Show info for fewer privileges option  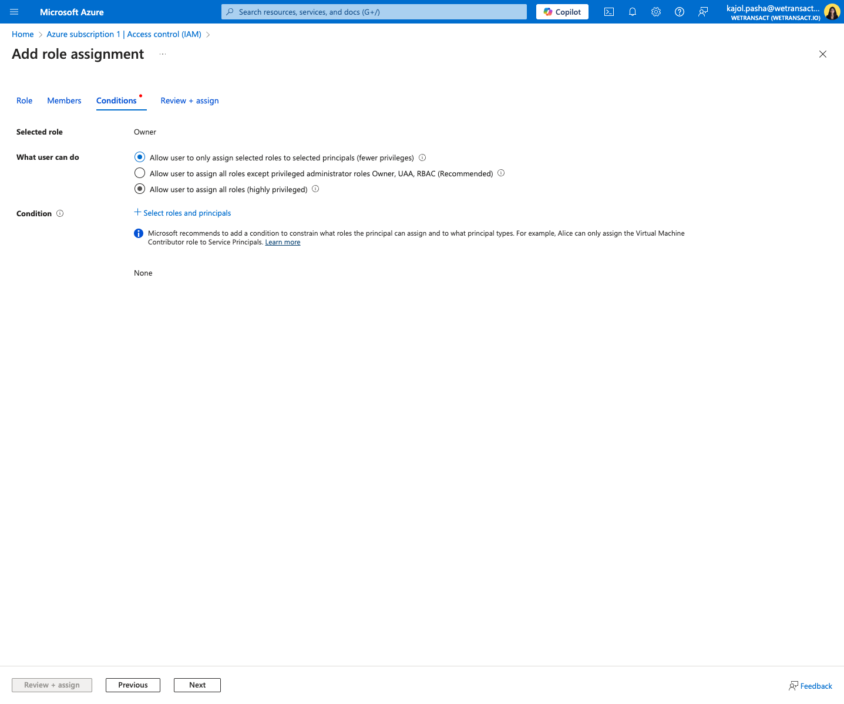[x=422, y=157]
